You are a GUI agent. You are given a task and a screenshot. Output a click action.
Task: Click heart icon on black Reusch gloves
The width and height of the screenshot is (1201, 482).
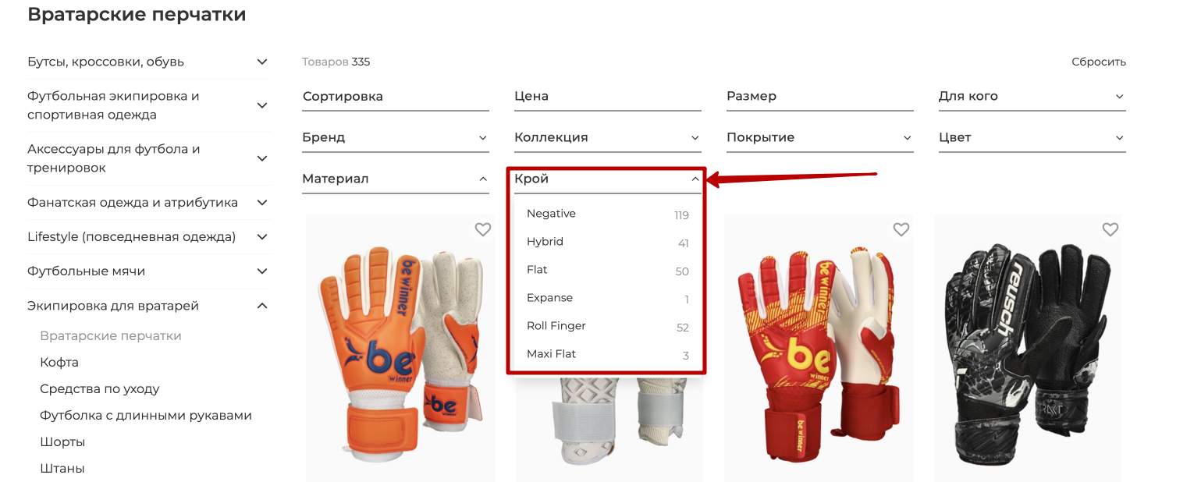(x=1110, y=229)
